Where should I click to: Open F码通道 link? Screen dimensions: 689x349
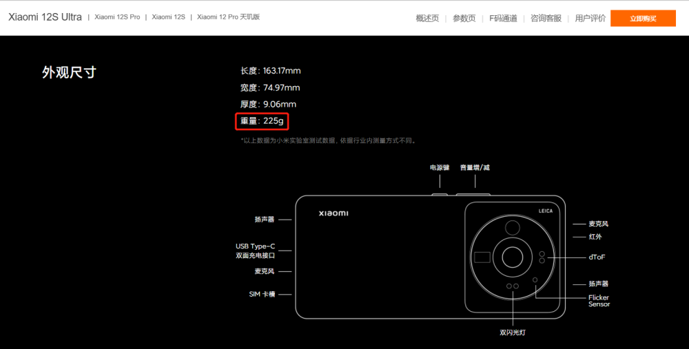(503, 19)
